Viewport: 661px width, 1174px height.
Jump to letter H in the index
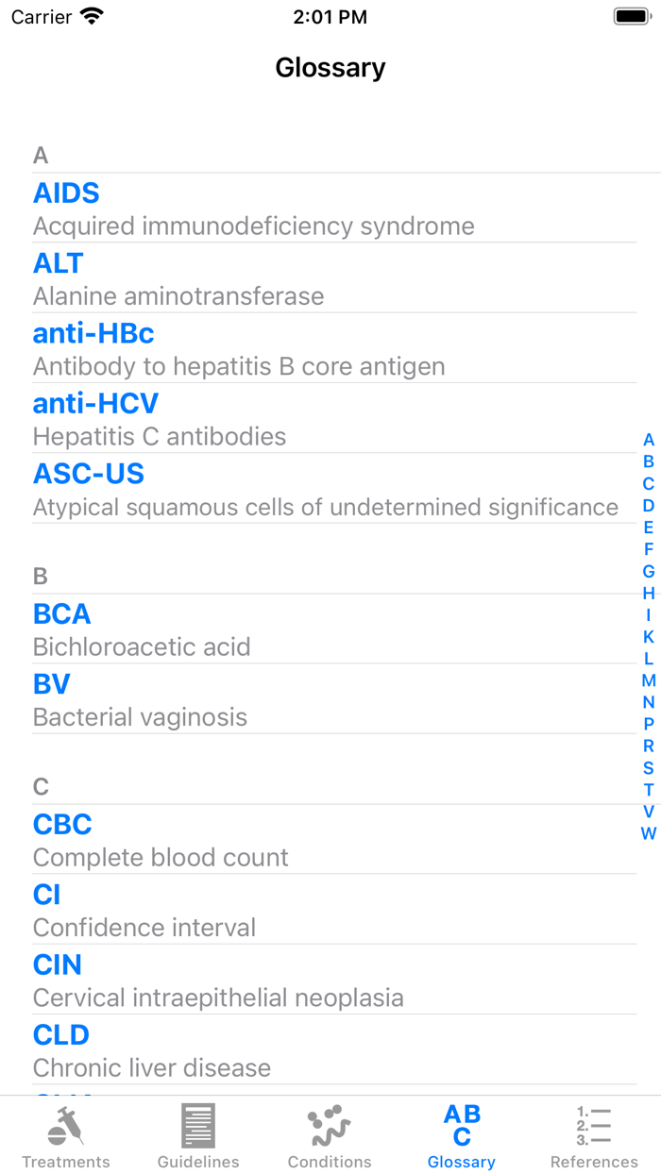[x=648, y=593]
